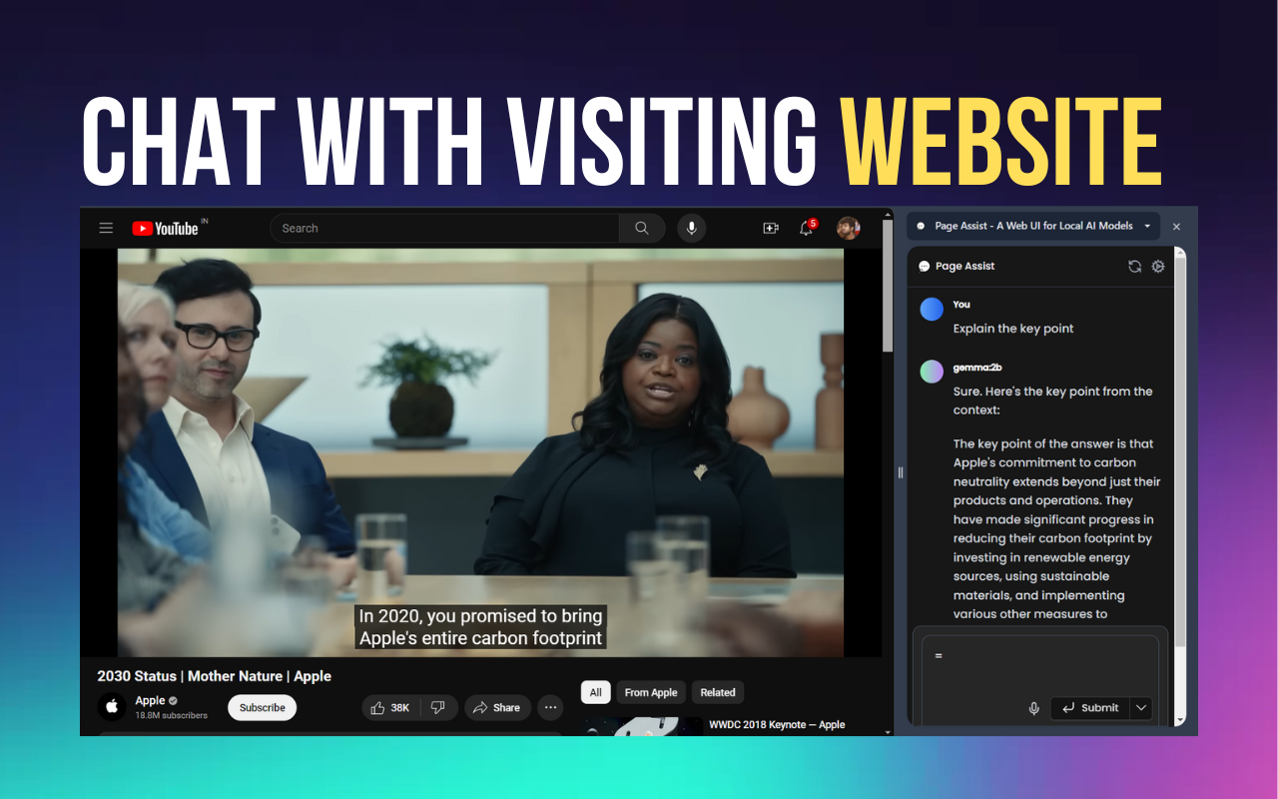1278x799 pixels.
Task: Open the Create video camera icon
Action: coord(770,229)
